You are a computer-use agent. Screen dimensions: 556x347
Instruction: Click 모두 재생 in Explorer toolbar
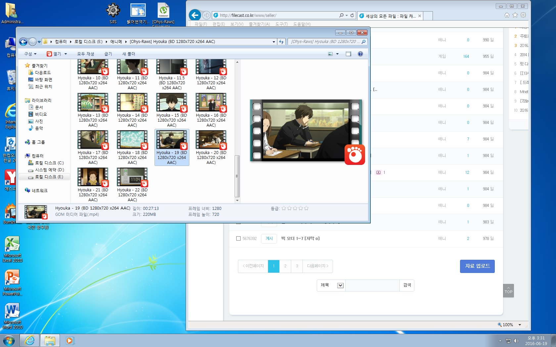point(86,54)
